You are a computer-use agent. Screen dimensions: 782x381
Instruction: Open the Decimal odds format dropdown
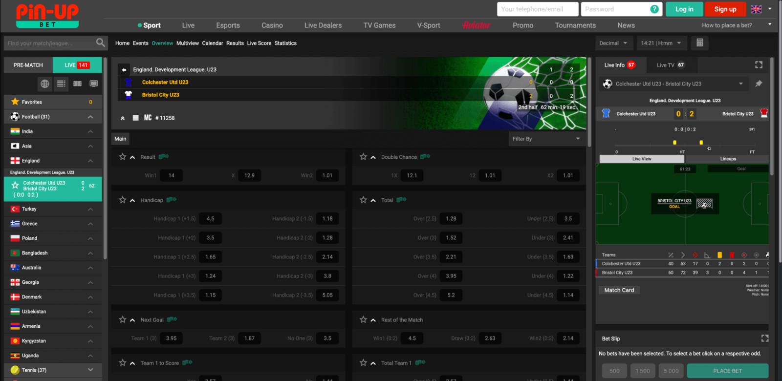point(614,43)
